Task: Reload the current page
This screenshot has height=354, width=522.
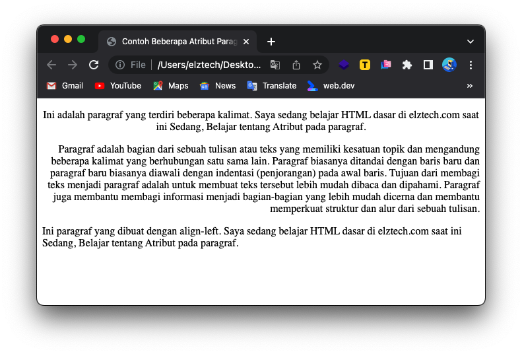Action: click(x=94, y=65)
